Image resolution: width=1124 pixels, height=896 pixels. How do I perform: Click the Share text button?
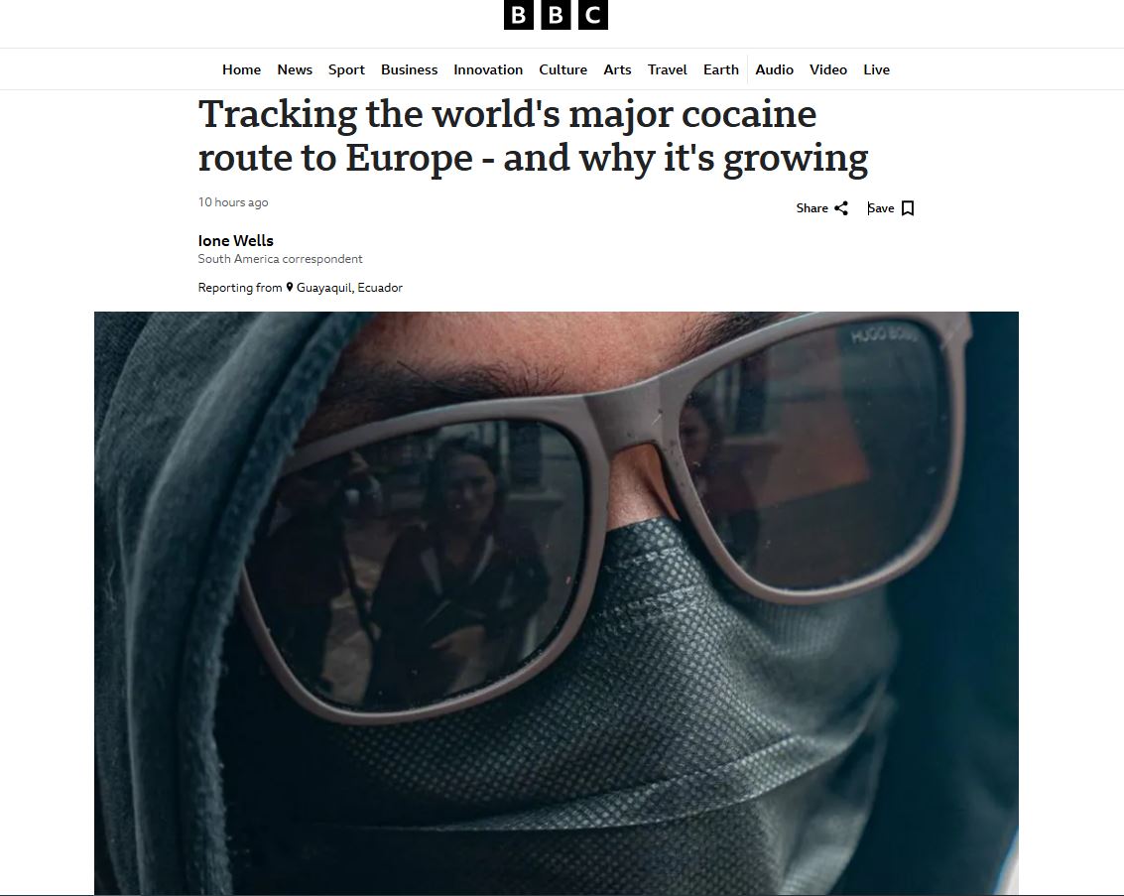(812, 208)
